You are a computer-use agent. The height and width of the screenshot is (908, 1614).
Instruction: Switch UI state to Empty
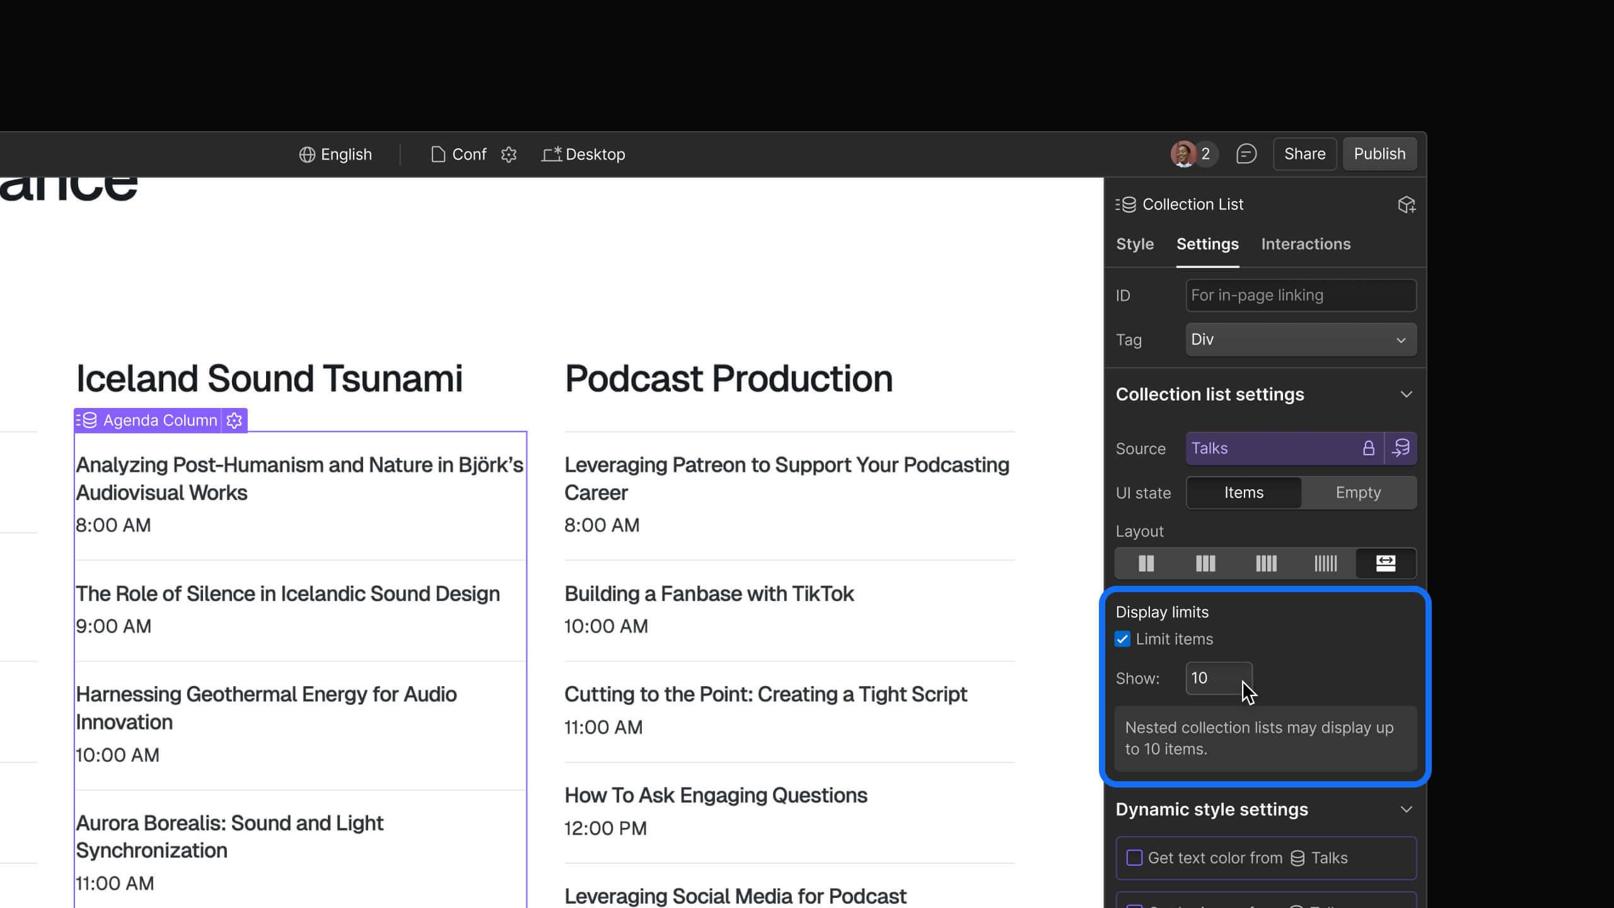click(x=1358, y=492)
